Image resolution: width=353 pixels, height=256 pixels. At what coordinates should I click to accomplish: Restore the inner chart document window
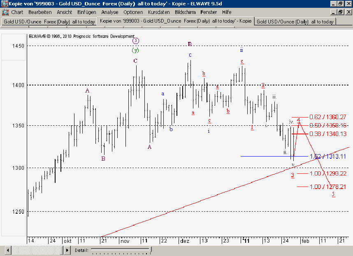(x=340, y=12)
